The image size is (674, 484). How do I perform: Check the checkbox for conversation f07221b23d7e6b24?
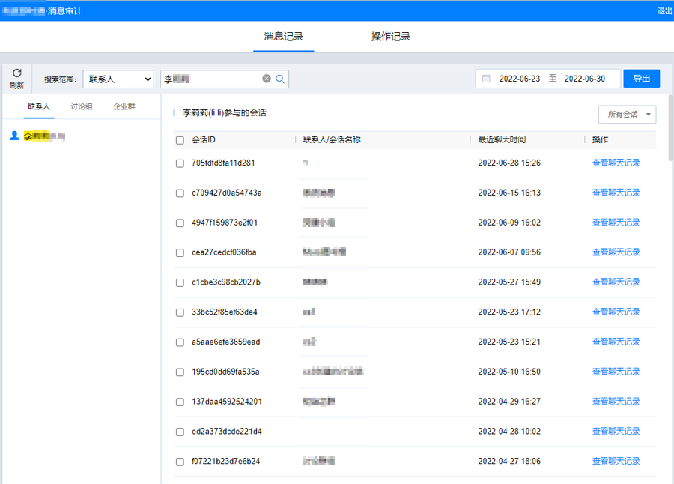coord(180,461)
